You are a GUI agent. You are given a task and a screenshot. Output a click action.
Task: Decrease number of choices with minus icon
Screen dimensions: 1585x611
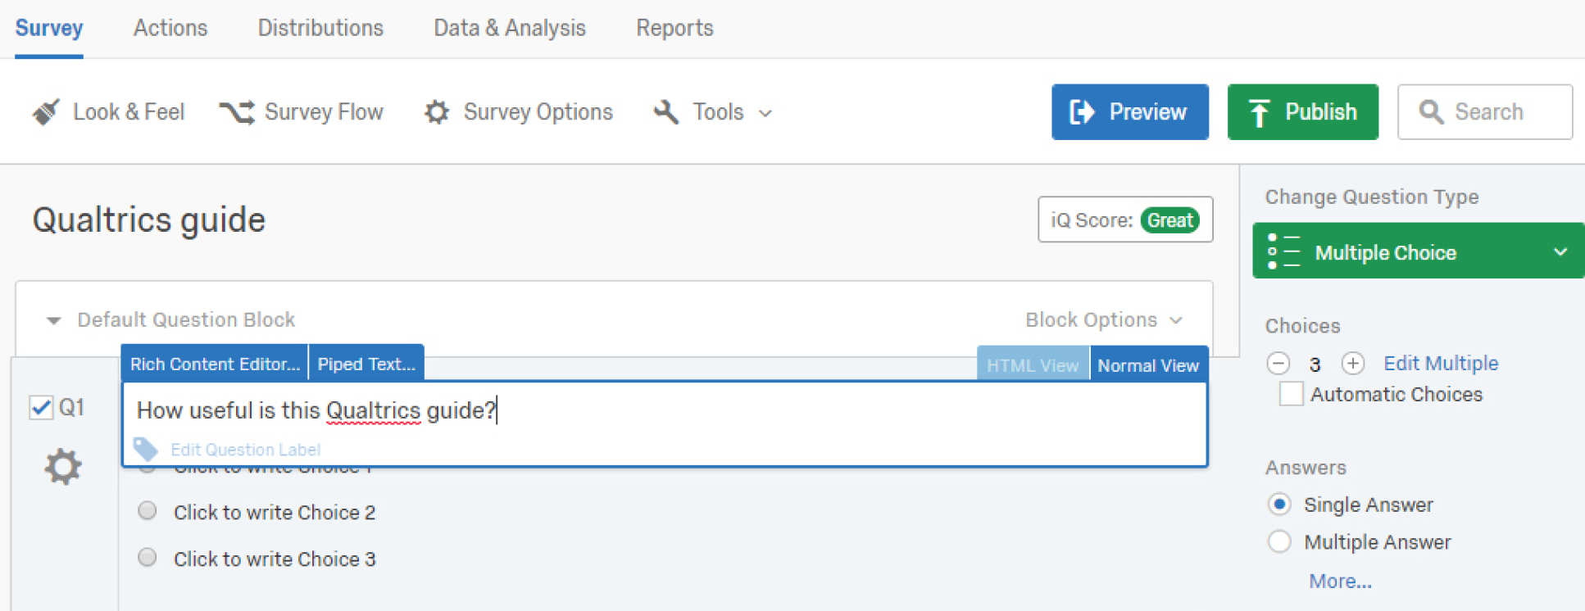(x=1278, y=363)
